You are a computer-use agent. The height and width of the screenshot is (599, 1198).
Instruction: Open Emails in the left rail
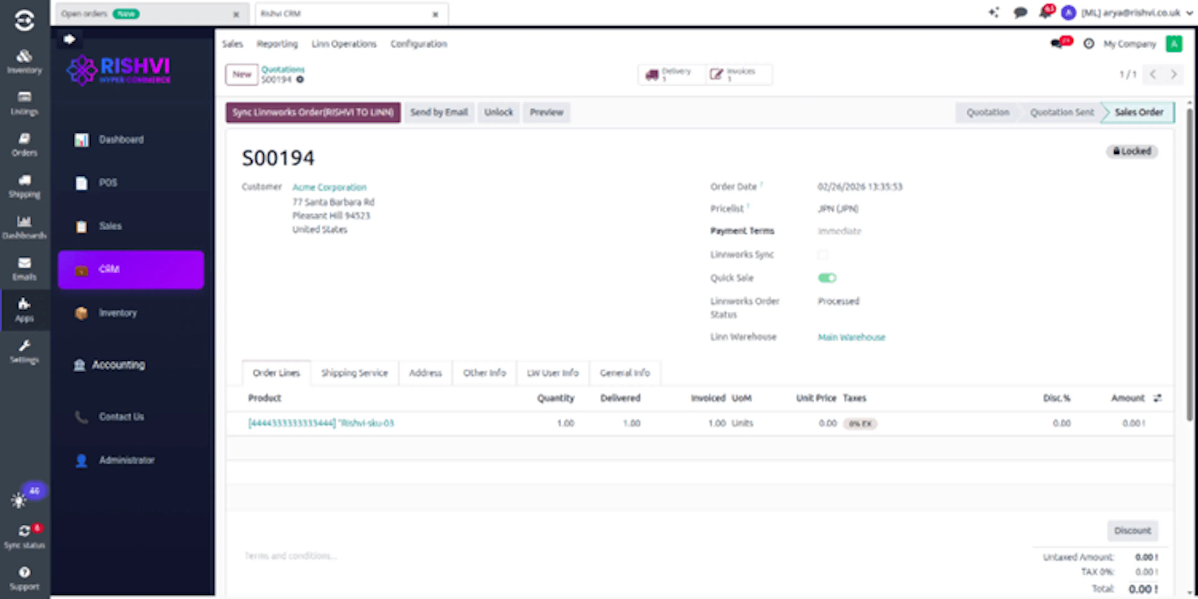pos(24,269)
